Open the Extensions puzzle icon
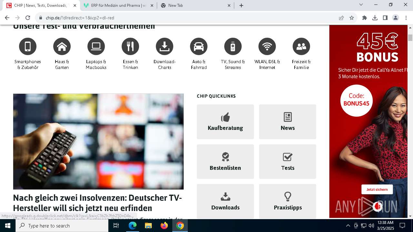 point(365,18)
